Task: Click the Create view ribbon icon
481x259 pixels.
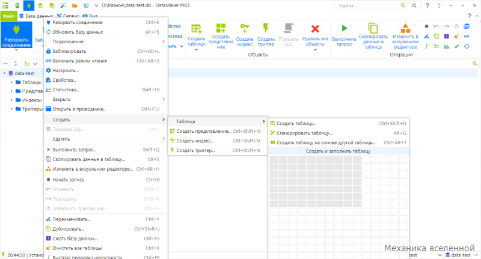Action: point(221,28)
